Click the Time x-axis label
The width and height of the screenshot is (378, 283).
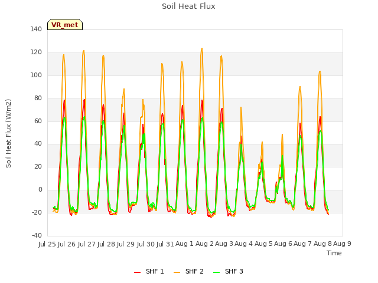click(x=334, y=253)
